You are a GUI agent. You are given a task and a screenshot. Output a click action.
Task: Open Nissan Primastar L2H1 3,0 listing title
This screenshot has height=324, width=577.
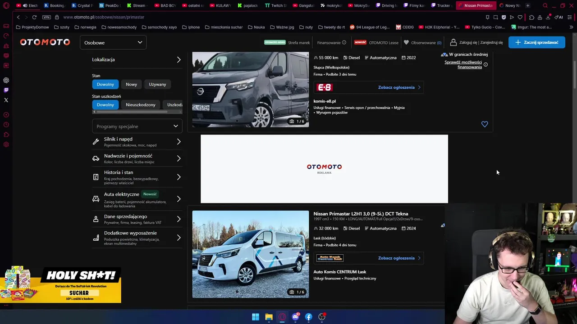tap(361, 214)
